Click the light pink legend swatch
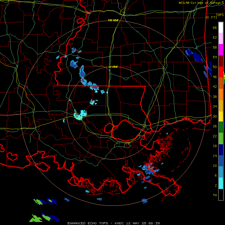Viewport: 225px width, 225px height. click(x=221, y=38)
